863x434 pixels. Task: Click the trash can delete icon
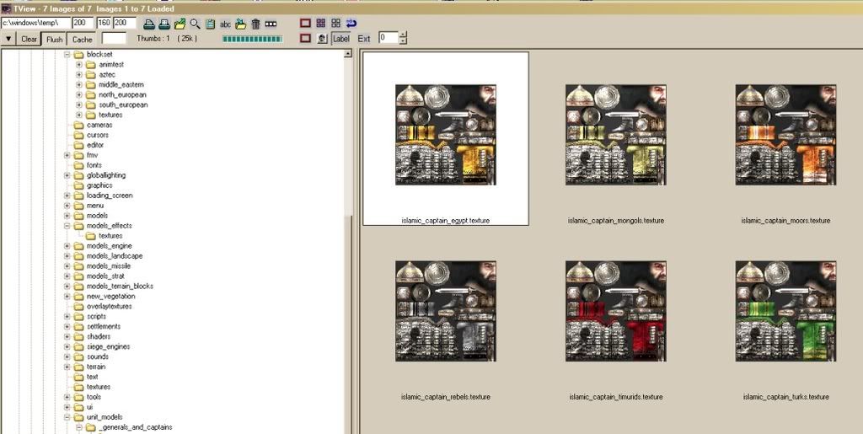click(x=255, y=24)
